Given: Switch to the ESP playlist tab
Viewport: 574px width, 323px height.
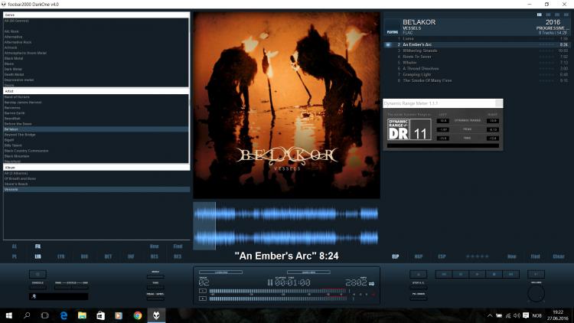Looking at the screenshot, I should coord(442,256).
